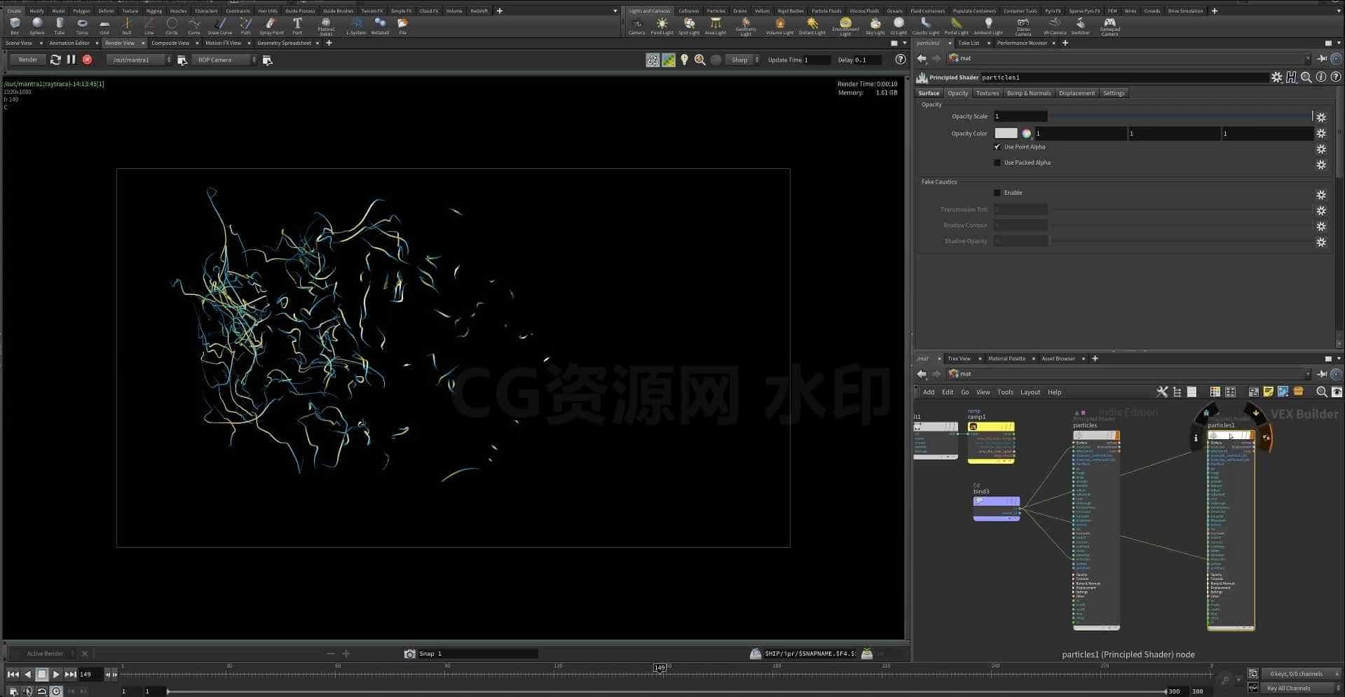Open the Opacity tab of the shader

click(x=957, y=93)
